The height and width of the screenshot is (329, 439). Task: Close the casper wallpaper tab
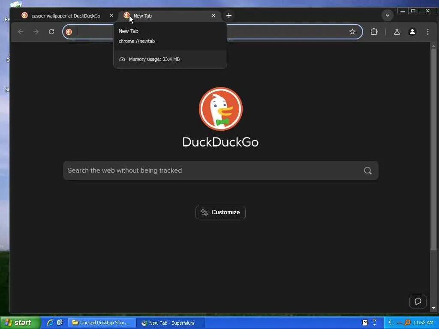click(111, 16)
